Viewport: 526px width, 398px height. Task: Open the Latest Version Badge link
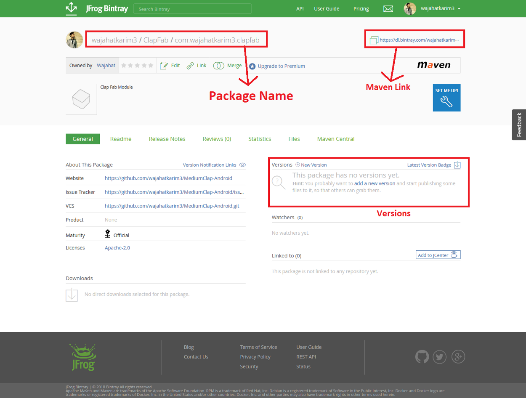coord(429,165)
